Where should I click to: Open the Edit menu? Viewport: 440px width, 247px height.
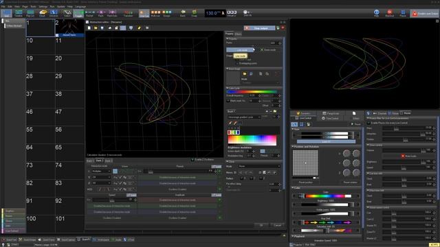pos(10,6)
